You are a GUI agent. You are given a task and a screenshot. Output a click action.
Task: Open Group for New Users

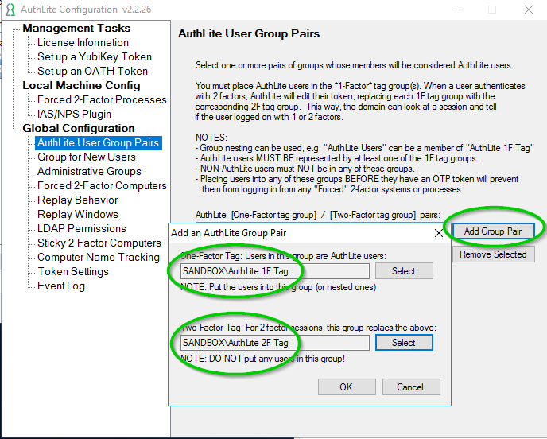coord(87,157)
